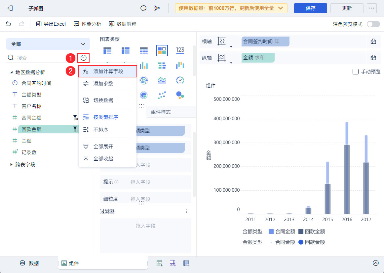Expand the 跨表字段 tree node
Screen dimensions: 384x273
pos(11,165)
